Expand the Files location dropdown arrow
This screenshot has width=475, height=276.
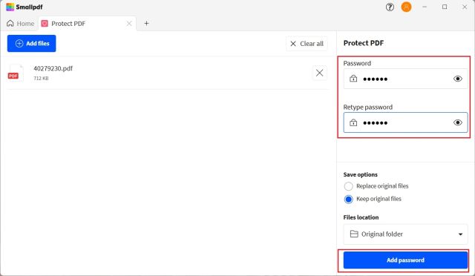click(x=460, y=234)
